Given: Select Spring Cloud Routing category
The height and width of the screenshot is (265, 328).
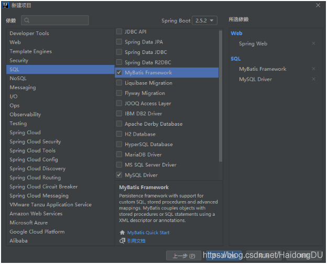Looking at the screenshot, I should click(60, 178).
